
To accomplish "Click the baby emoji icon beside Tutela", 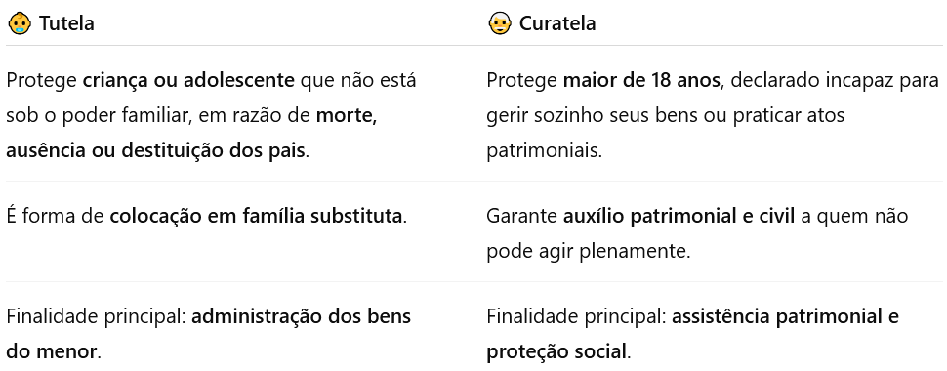I will coord(20,23).
